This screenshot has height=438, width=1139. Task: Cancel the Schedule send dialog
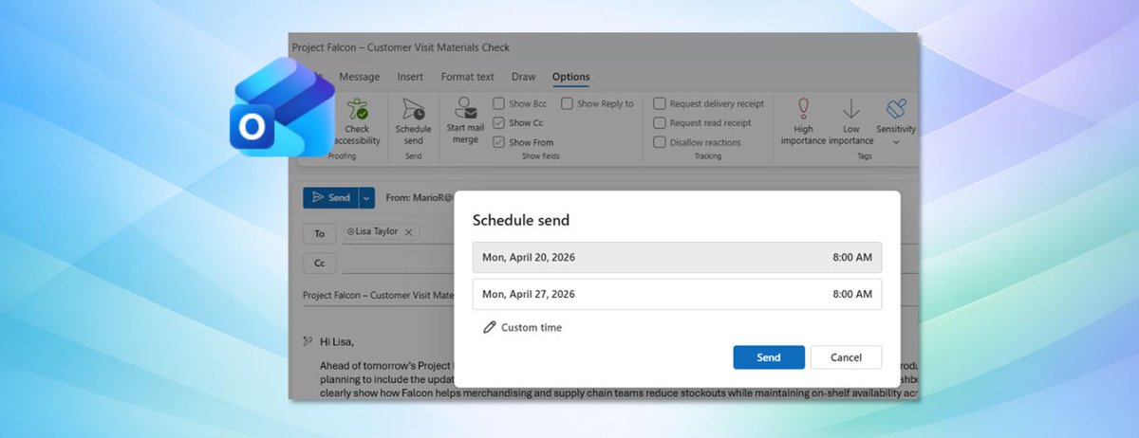[846, 357]
